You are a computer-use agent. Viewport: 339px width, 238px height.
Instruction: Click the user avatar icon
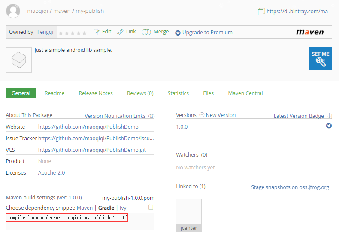click(13, 11)
